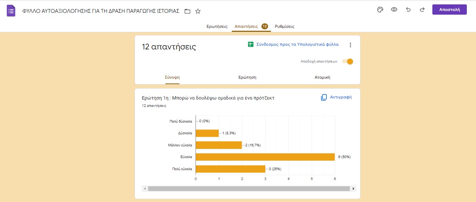Star the form with the star icon

[198, 11]
